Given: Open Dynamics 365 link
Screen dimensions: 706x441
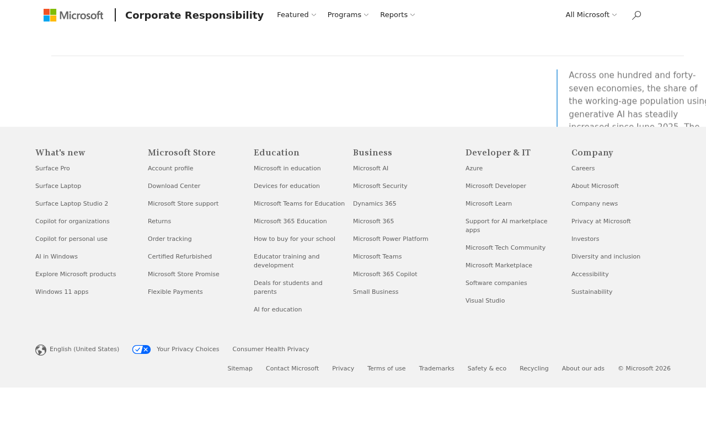Looking at the screenshot, I should 375,204.
